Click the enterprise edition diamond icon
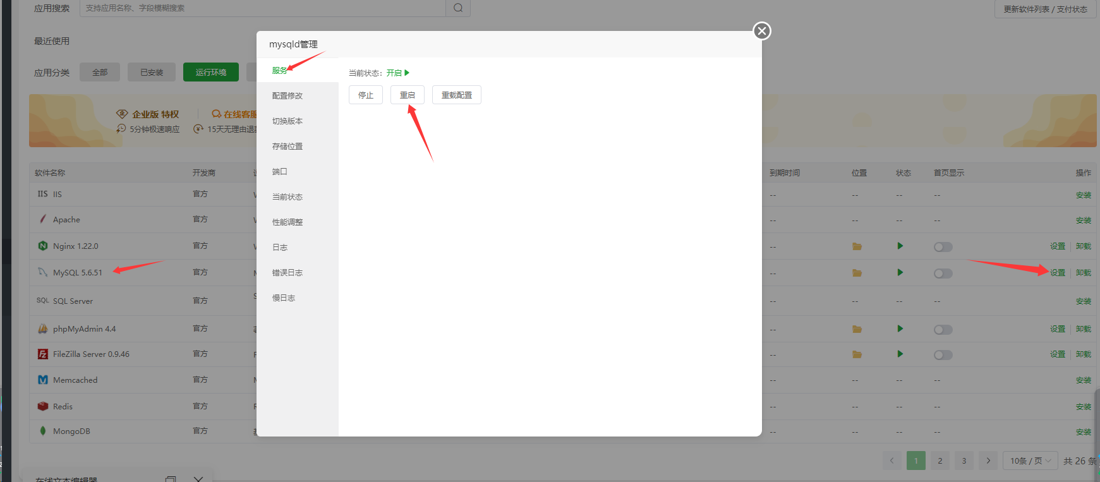The image size is (1100, 482). coord(122,114)
